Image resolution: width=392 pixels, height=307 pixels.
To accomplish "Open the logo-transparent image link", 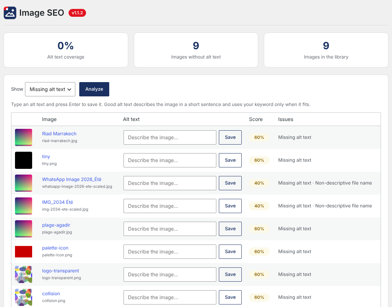I will [x=60, y=271].
